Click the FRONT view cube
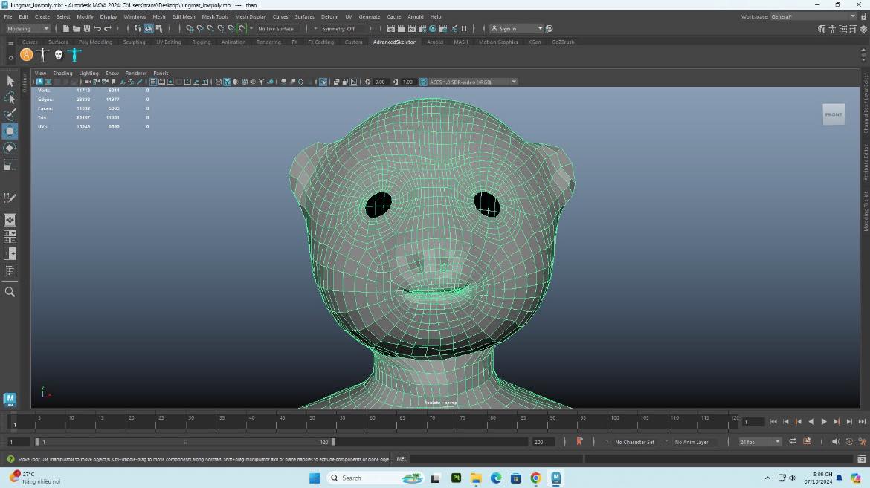The height and width of the screenshot is (488, 870). pos(834,115)
